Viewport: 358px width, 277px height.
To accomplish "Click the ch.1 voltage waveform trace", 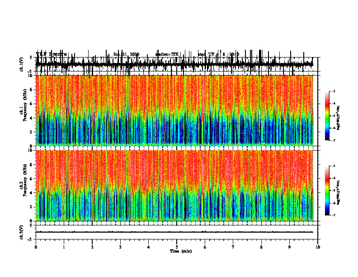I will [174, 64].
